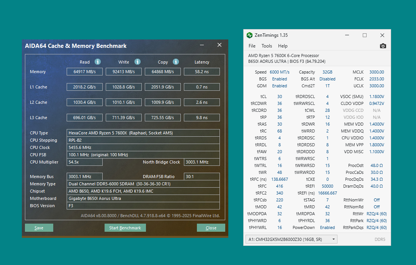Open the memory module A1 dropdown

click(291, 239)
